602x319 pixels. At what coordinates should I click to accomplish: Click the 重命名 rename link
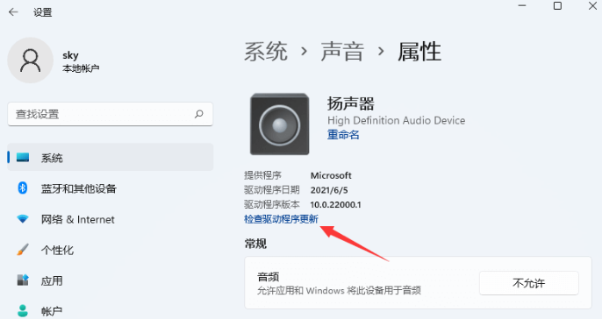point(343,135)
